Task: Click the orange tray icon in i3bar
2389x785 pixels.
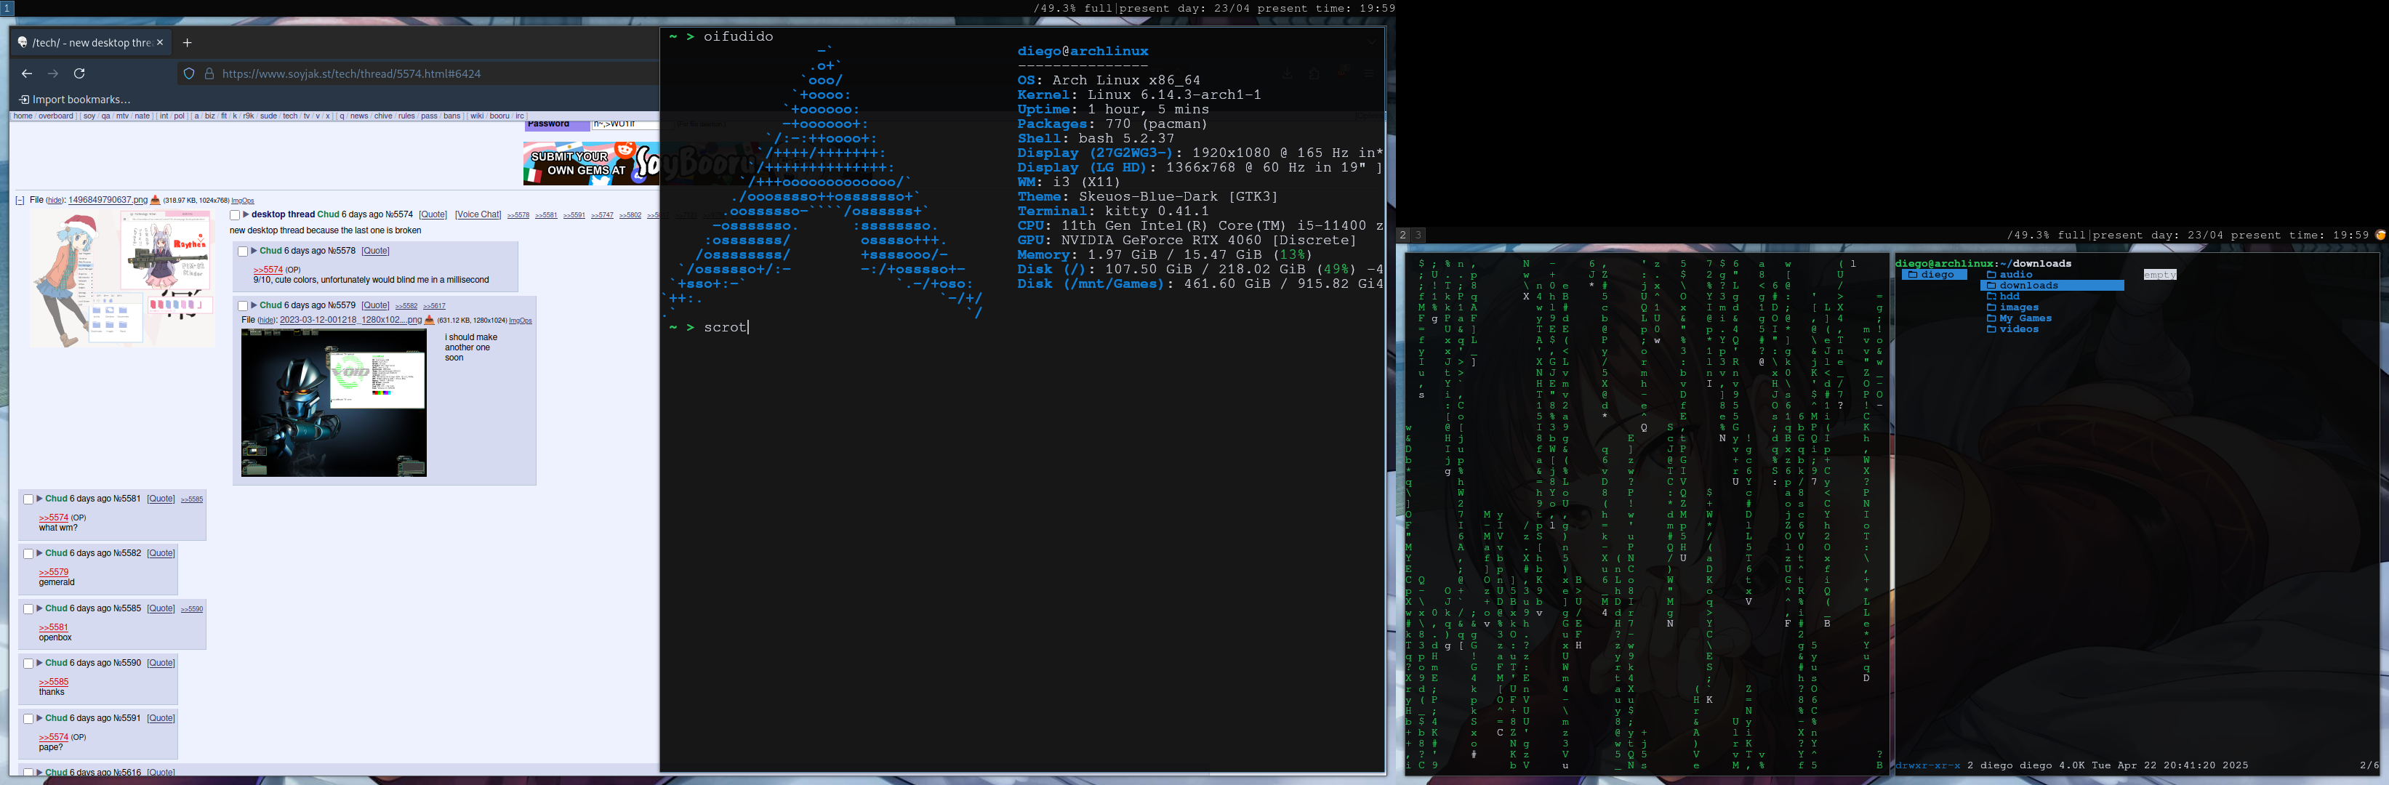Action: point(2380,235)
